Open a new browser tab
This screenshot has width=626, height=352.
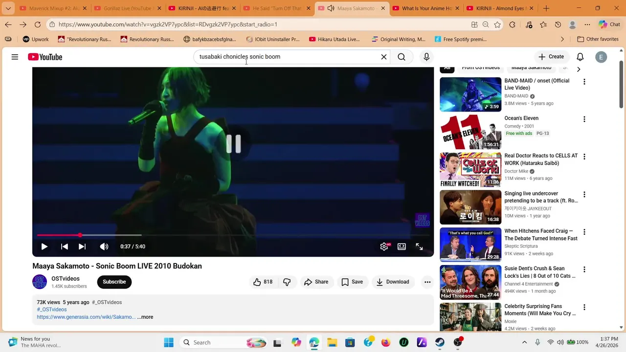point(546,8)
